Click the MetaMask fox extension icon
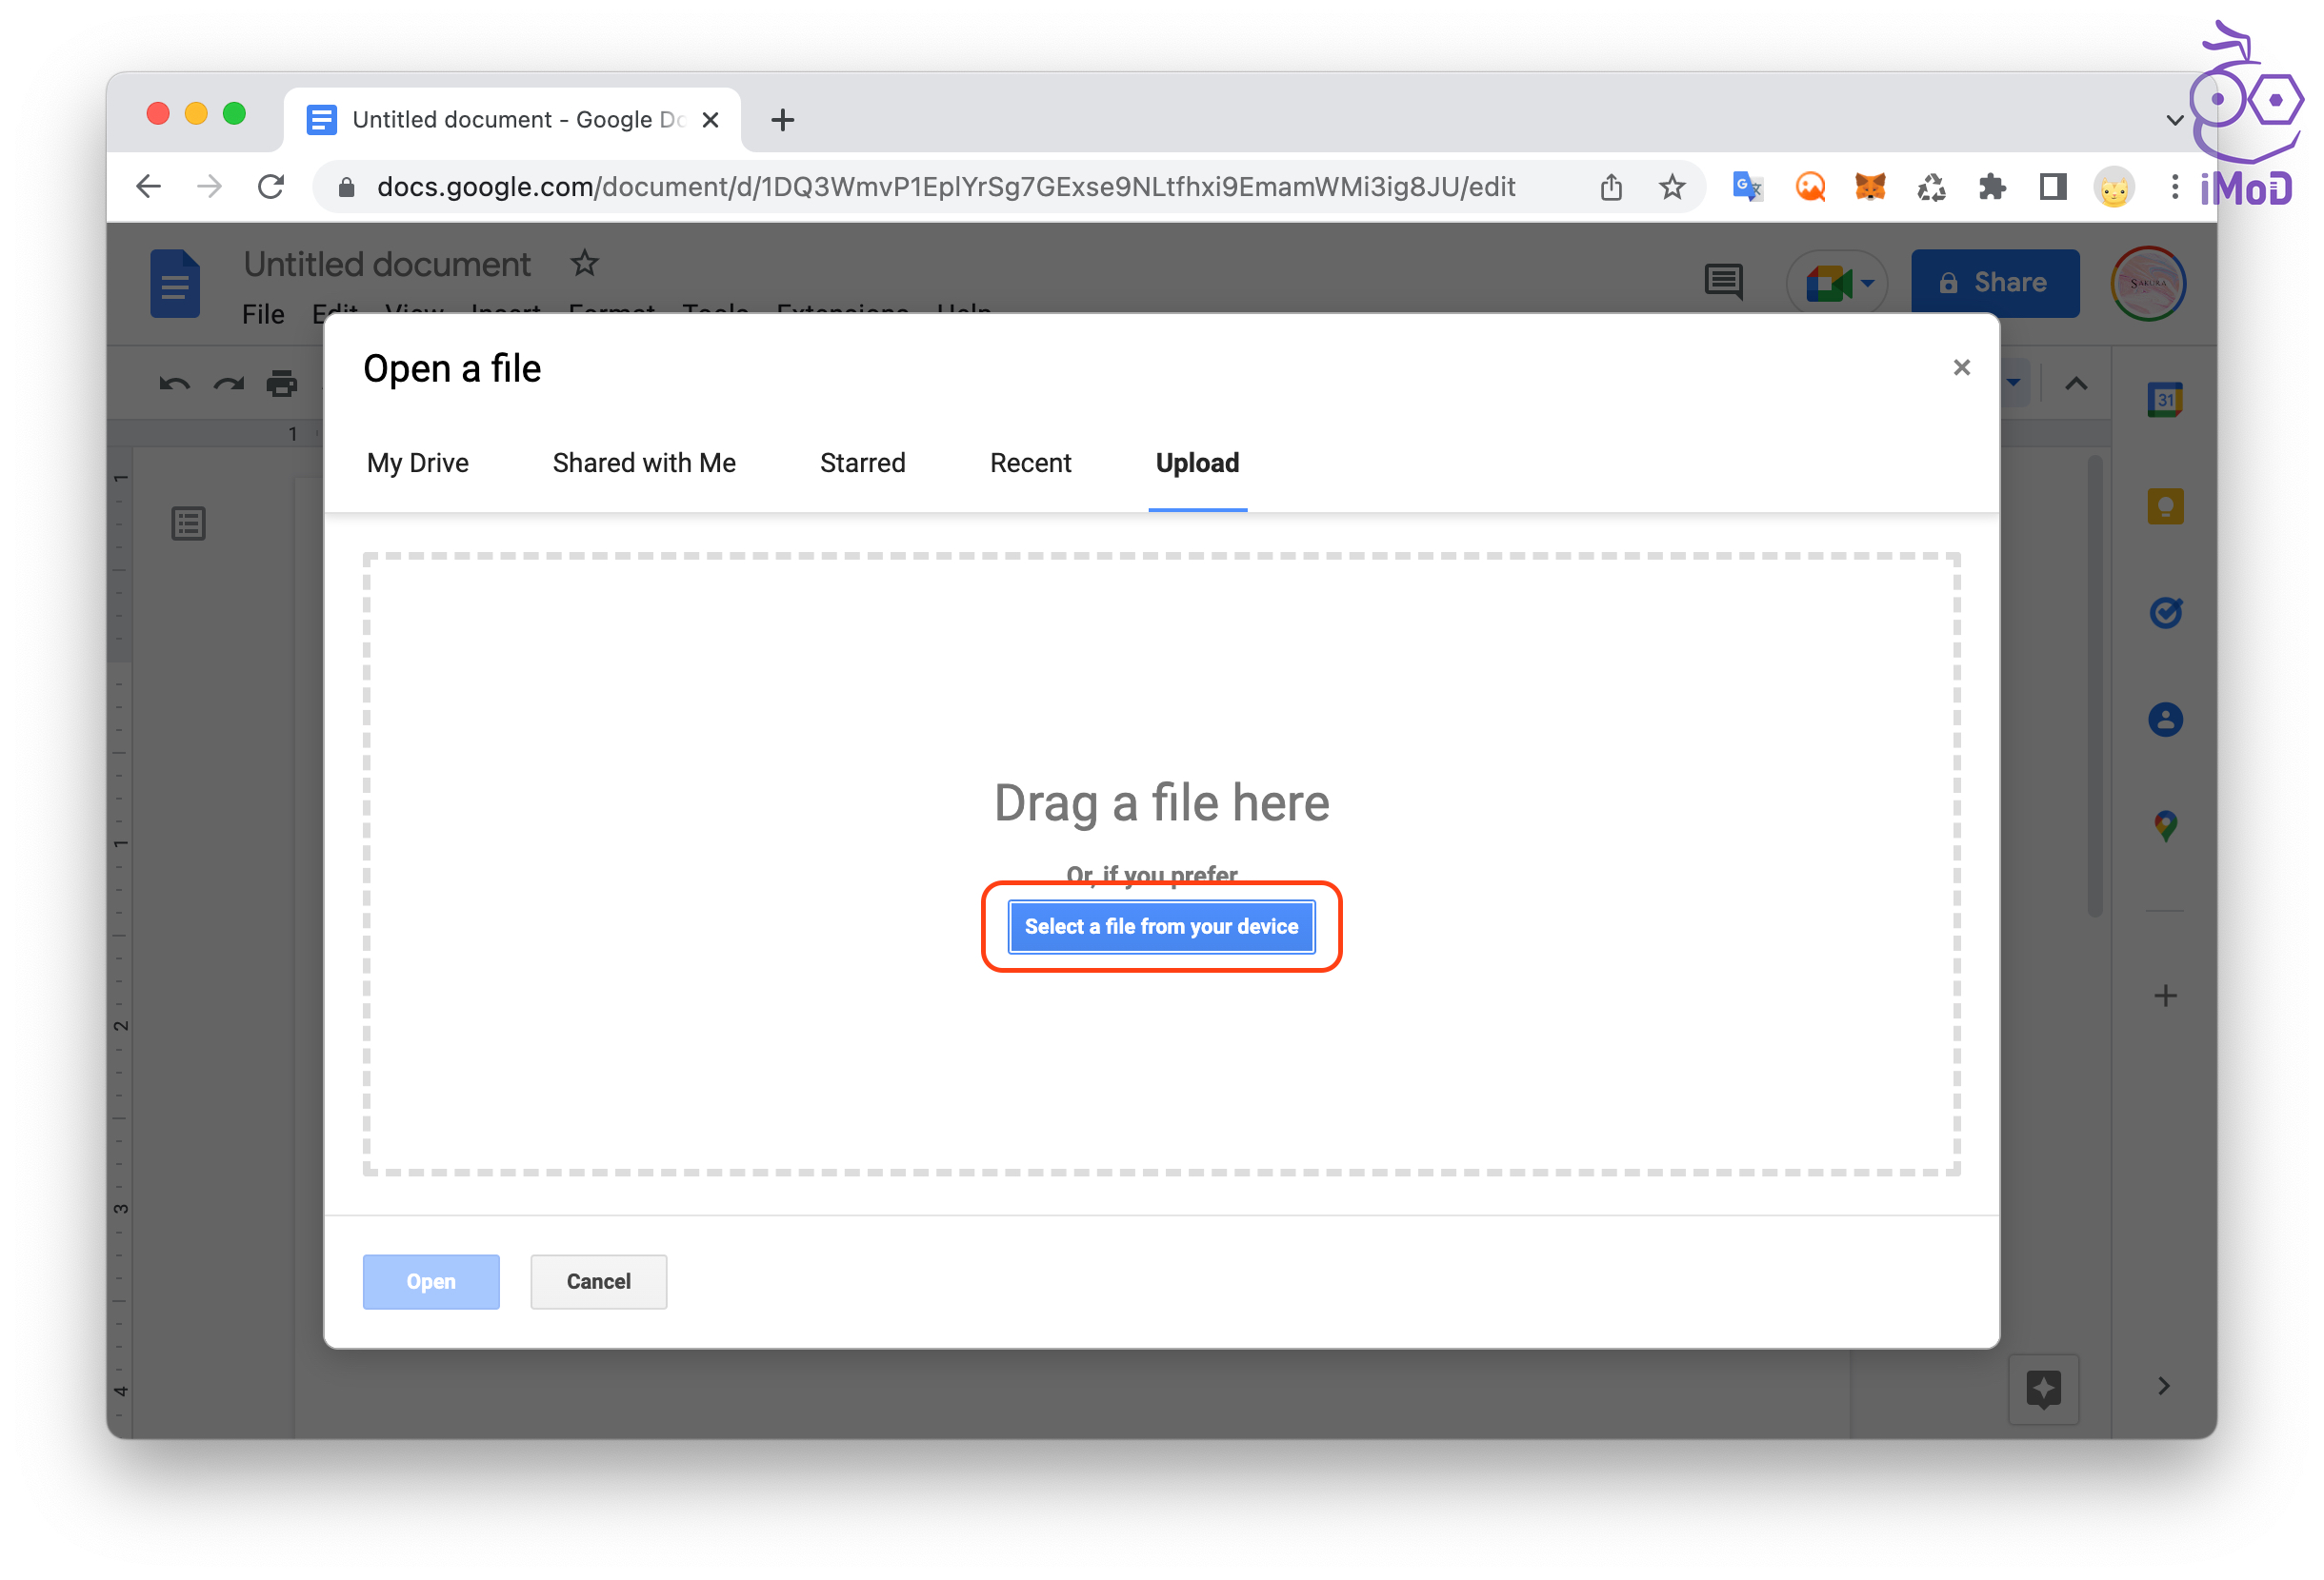The height and width of the screenshot is (1580, 2324). click(1869, 187)
